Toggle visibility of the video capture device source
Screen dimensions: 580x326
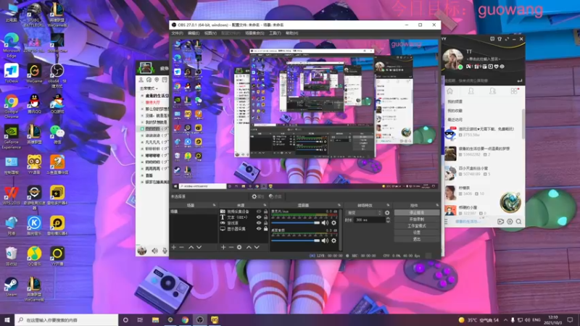(259, 212)
